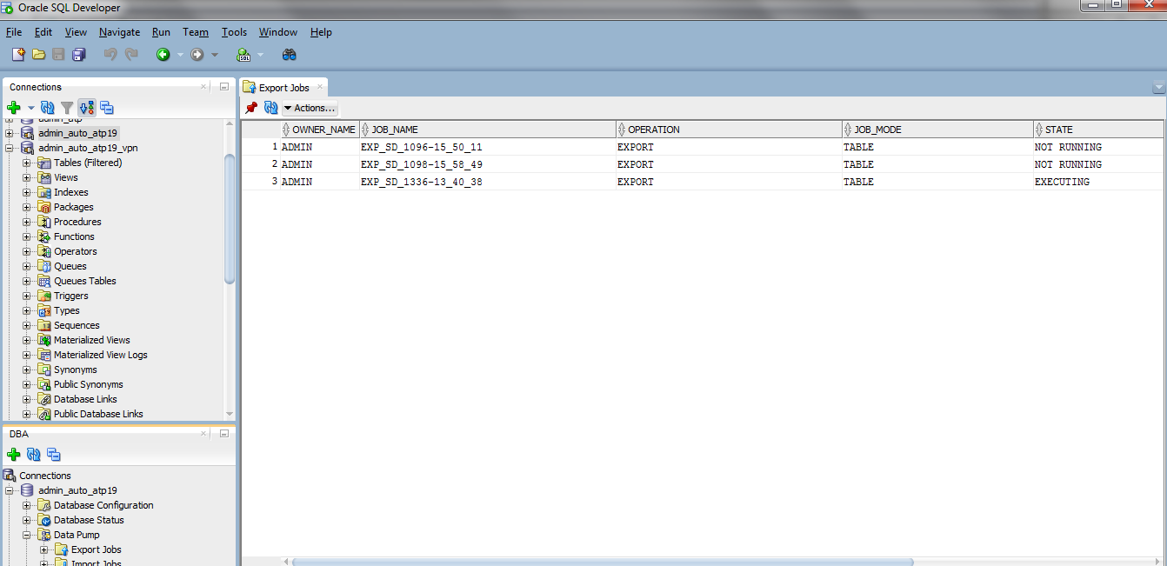Open the Tools menu
Viewport: 1167px width, 566px height.
(234, 32)
